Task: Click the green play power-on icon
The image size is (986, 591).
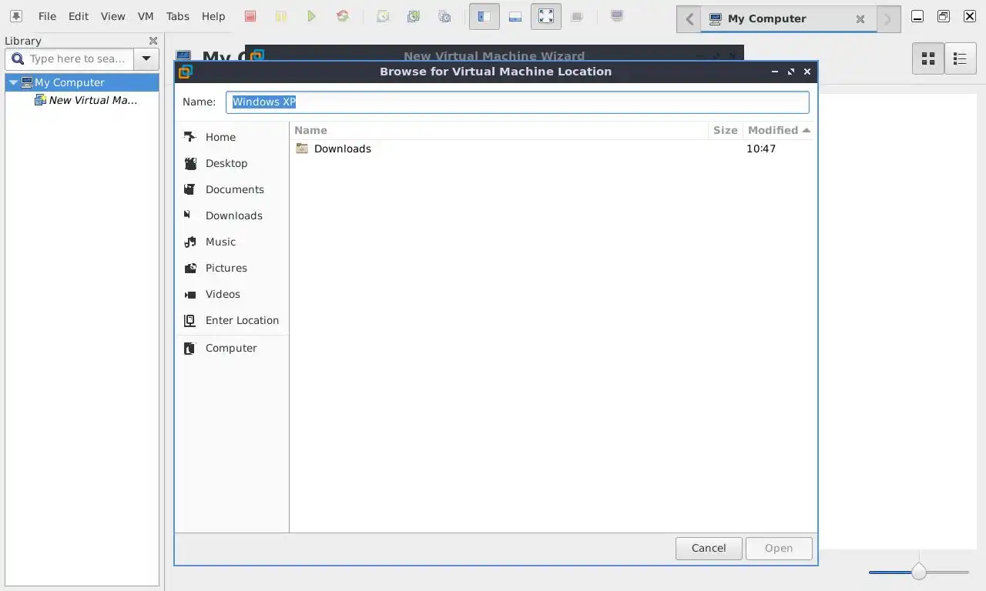Action: point(312,16)
